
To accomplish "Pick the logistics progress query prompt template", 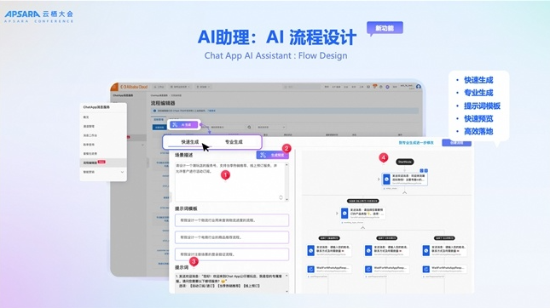I will click(232, 220).
